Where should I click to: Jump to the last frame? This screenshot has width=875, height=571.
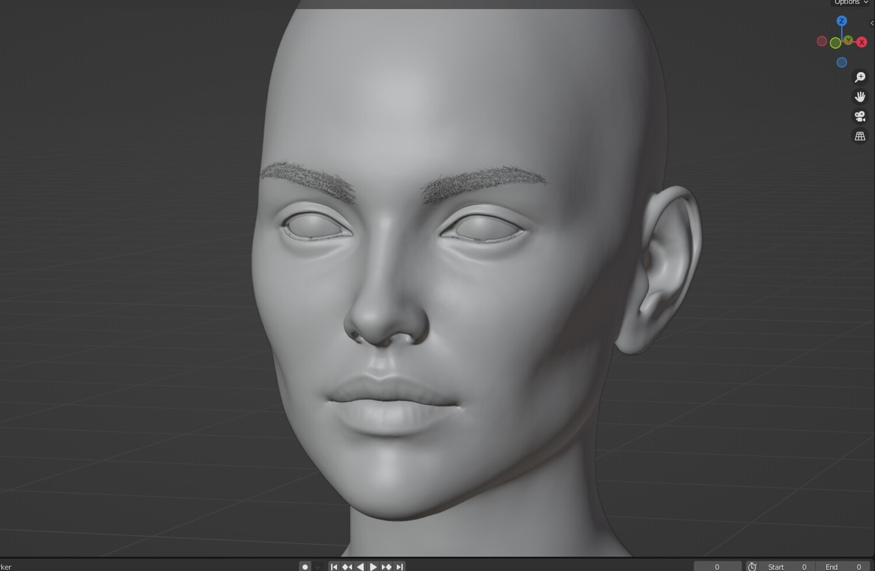point(400,566)
